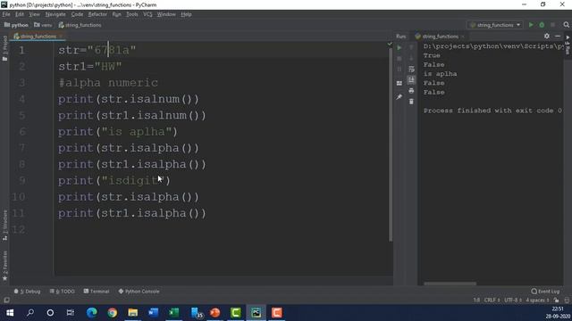
Task: Open the Navigate menu
Action: pos(55,14)
